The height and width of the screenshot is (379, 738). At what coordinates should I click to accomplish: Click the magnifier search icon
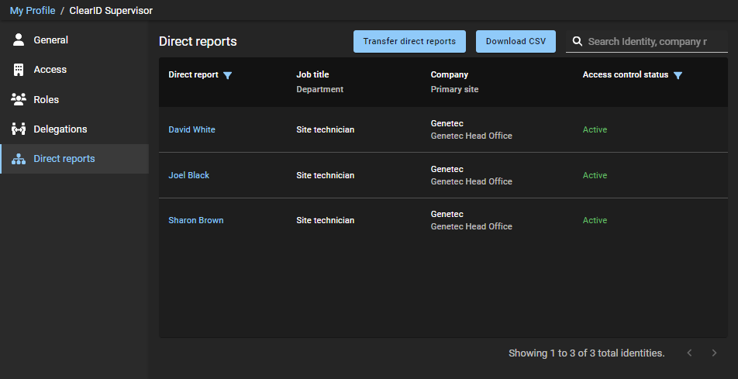pyautogui.click(x=578, y=42)
